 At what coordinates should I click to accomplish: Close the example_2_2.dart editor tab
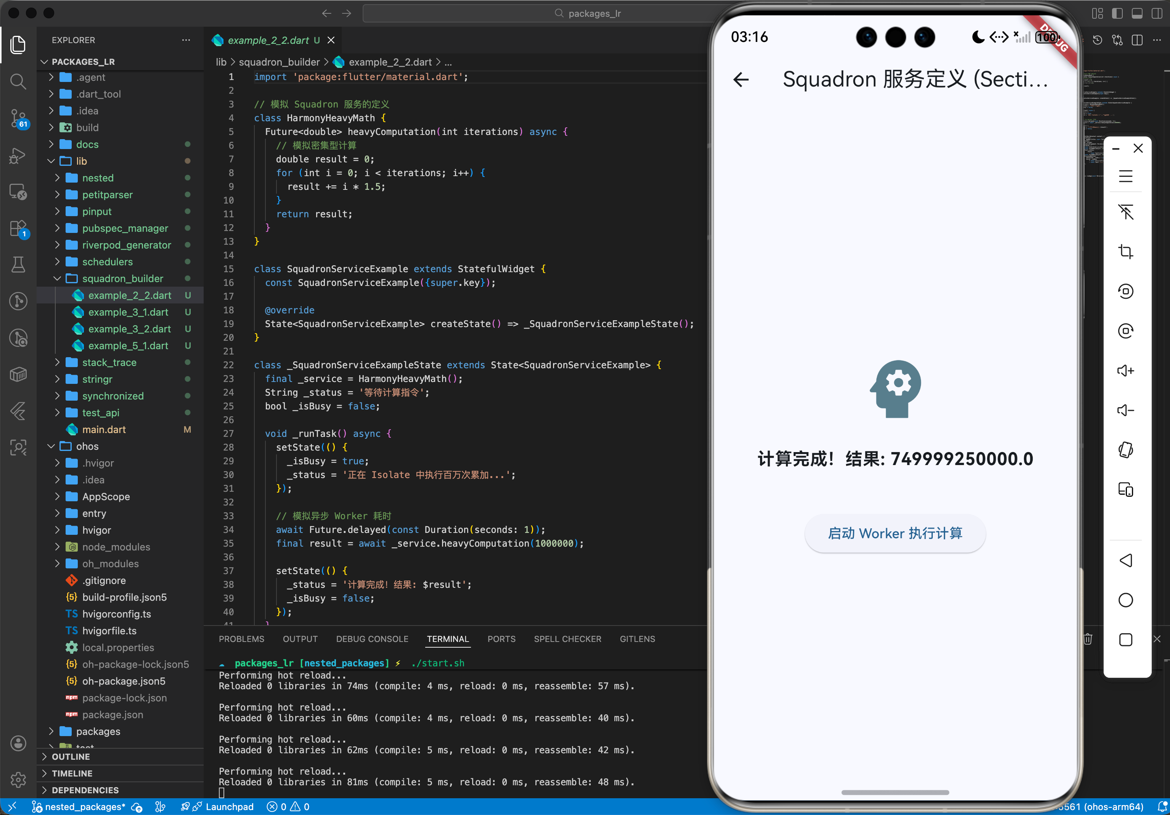pyautogui.click(x=331, y=40)
